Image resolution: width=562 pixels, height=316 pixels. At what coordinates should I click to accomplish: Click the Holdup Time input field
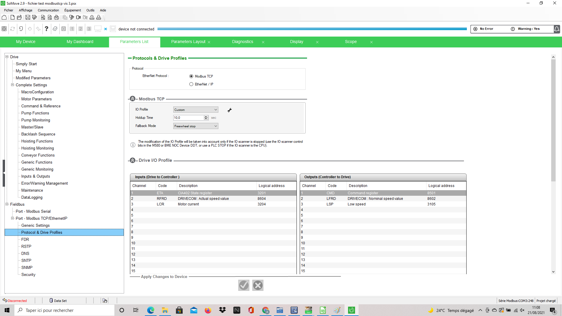189,118
